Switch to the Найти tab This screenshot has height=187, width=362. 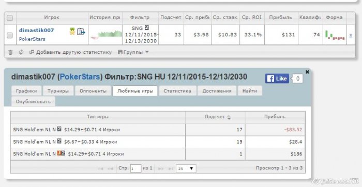click(x=250, y=91)
